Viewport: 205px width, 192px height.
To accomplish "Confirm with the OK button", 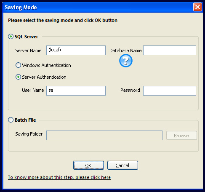I will click(x=88, y=165).
